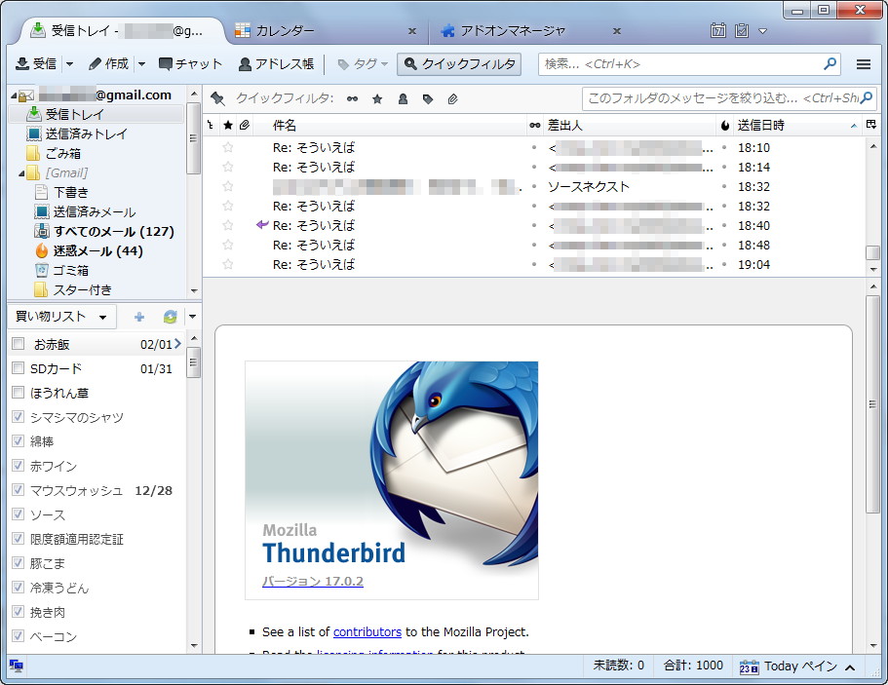Check the お赤飯 task checkbox
Viewport: 888px width, 685px height.
point(19,344)
